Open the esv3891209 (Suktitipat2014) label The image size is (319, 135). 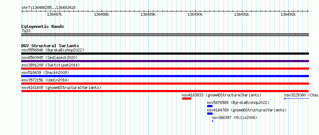(51, 65)
